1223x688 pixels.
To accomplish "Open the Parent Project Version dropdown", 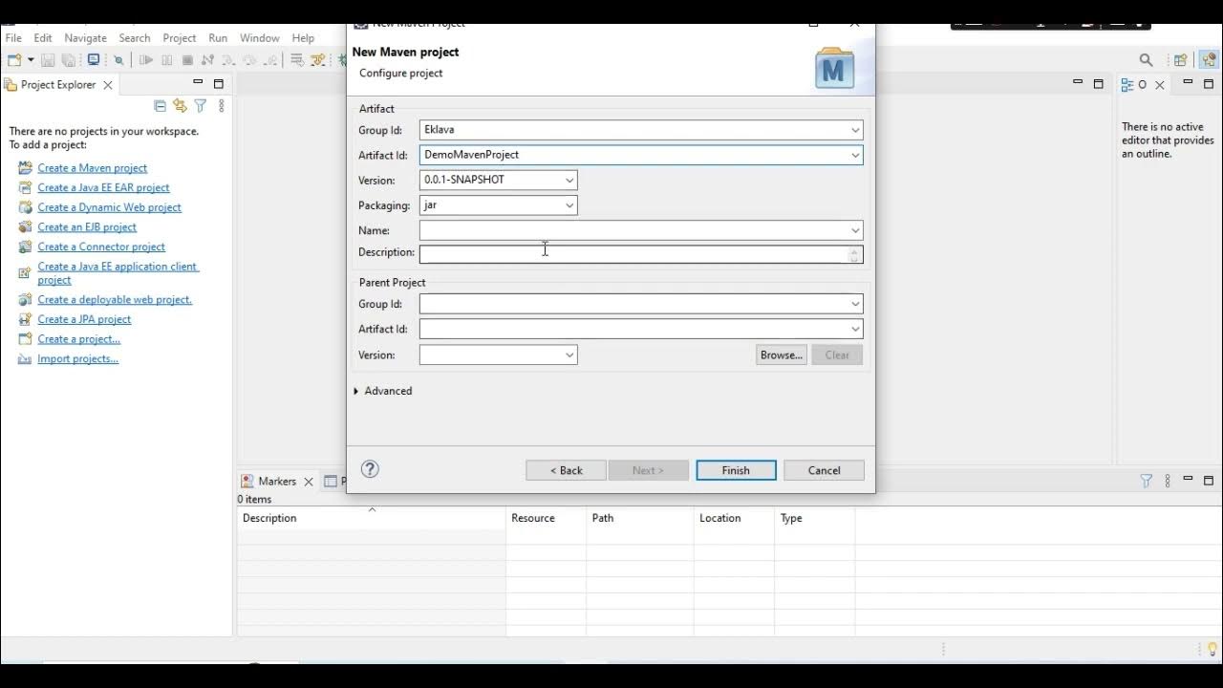I will pos(569,355).
